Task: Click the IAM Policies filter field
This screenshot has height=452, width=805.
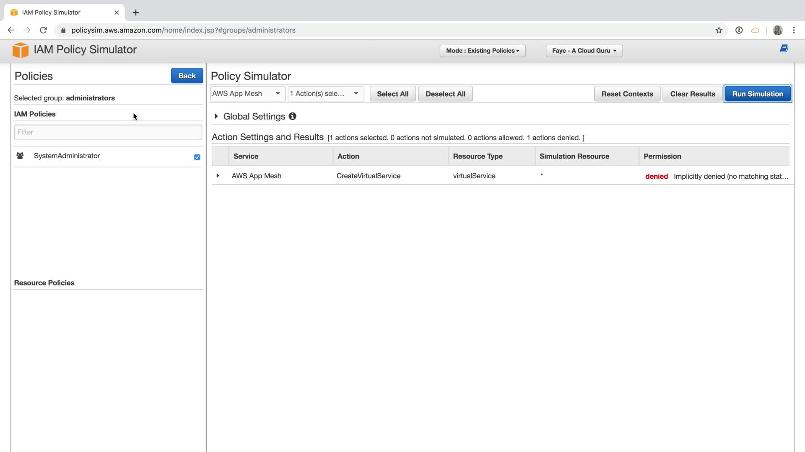Action: pos(108,132)
